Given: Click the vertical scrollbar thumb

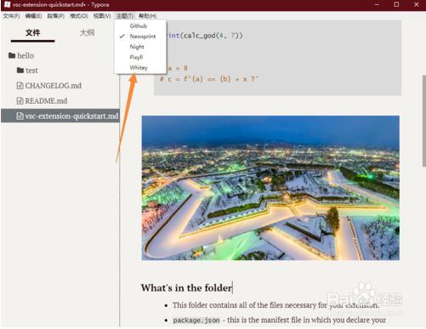Looking at the screenshot, I should tap(424, 121).
